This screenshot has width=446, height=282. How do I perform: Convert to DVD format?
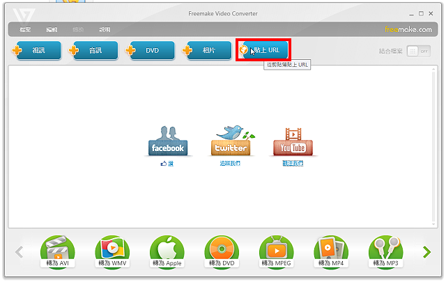click(222, 252)
